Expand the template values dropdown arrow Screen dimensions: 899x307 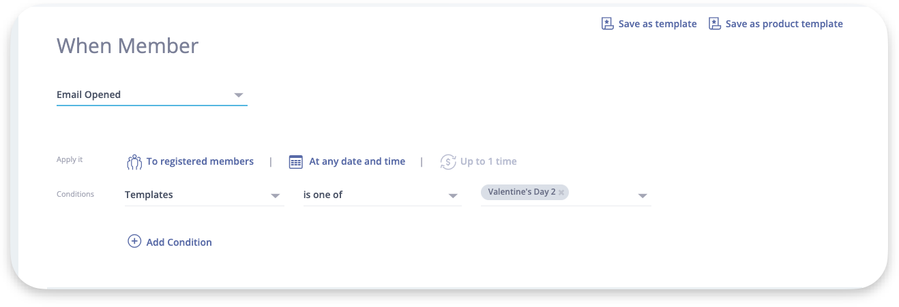point(642,196)
